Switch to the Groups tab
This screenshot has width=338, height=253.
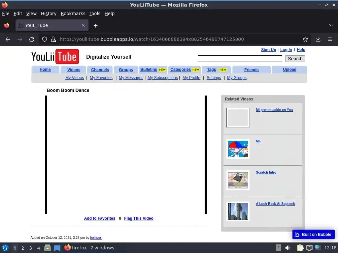126,70
